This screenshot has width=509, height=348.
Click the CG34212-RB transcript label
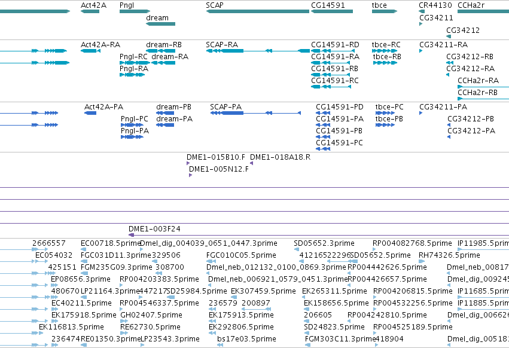point(470,56)
